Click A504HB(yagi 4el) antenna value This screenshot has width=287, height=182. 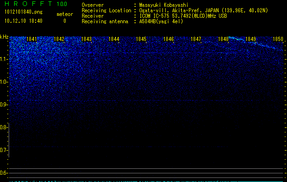[x=161, y=21]
